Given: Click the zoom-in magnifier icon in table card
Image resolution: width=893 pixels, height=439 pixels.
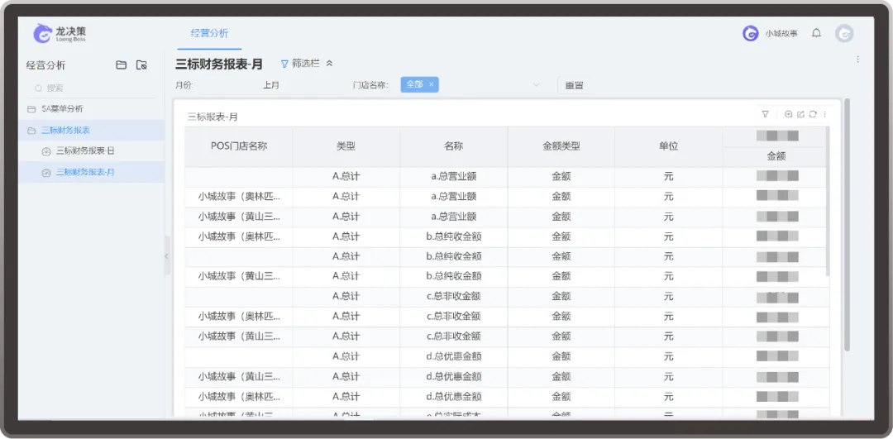Looking at the screenshot, I should pyautogui.click(x=789, y=114).
